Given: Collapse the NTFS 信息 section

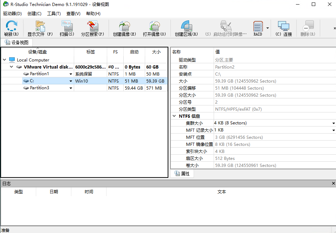Looking at the screenshot, I should [174, 116].
